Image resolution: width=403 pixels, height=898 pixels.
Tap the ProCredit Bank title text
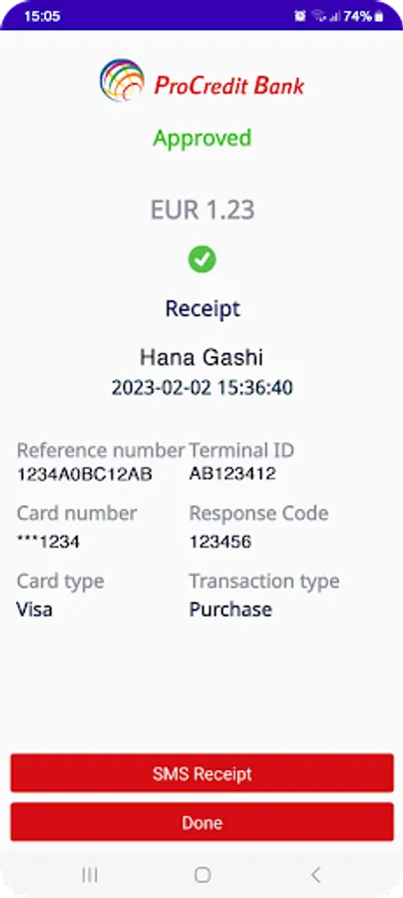229,86
